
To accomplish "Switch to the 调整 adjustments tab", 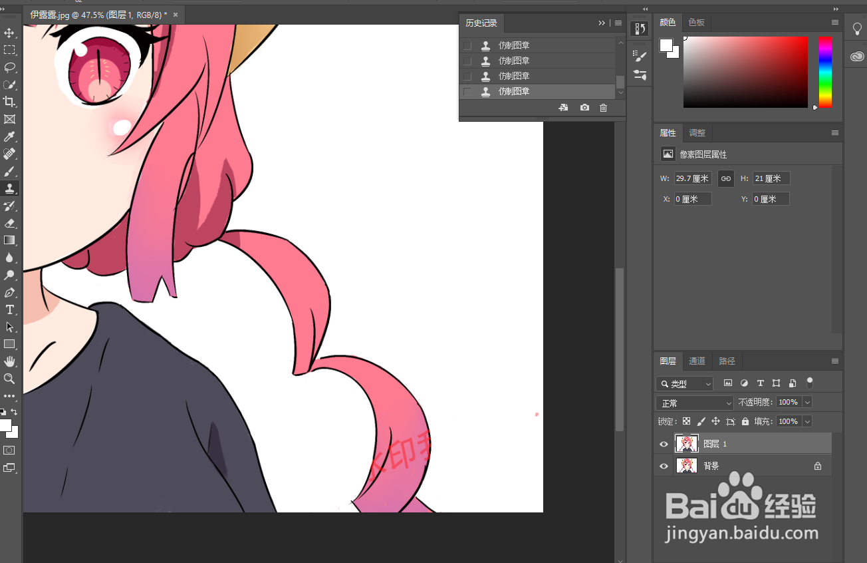I will pos(697,133).
